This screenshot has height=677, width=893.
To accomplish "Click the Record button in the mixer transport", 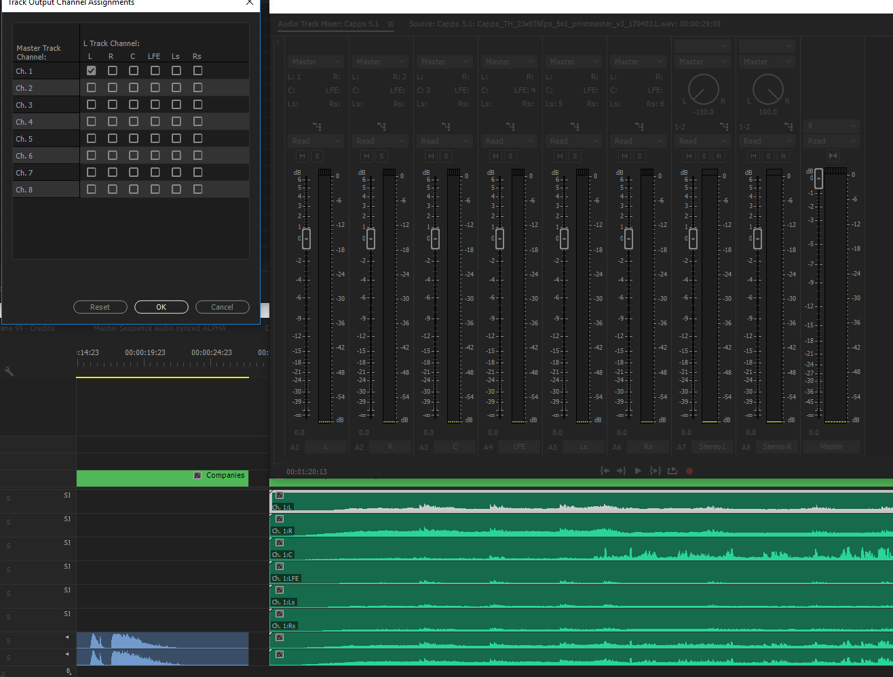I will [x=689, y=470].
